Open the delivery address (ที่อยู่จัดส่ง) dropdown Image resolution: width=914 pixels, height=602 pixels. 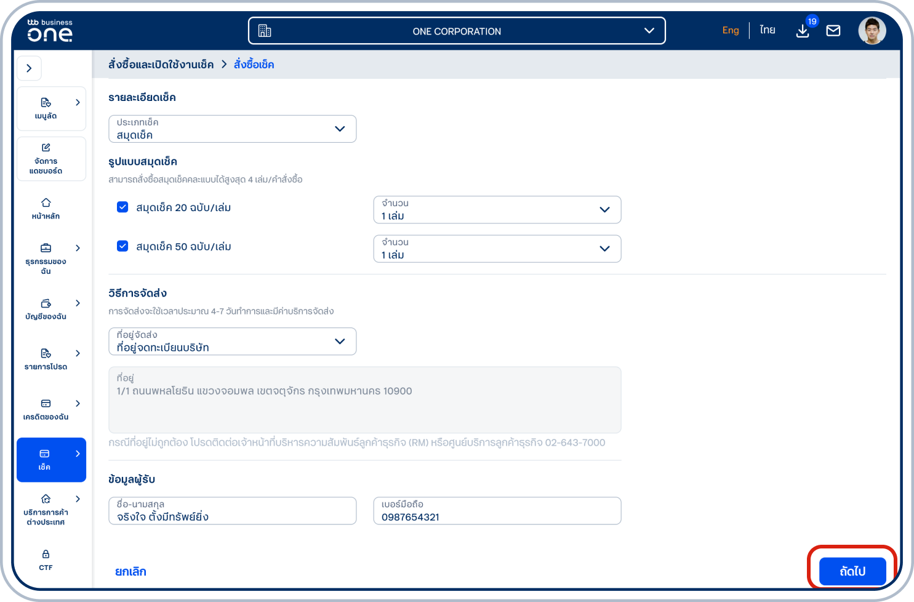232,341
